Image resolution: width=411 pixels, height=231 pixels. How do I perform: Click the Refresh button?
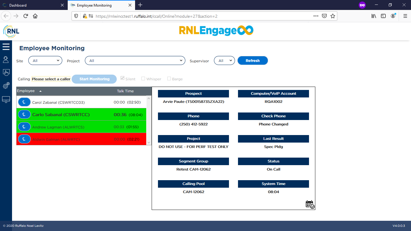[252, 61]
